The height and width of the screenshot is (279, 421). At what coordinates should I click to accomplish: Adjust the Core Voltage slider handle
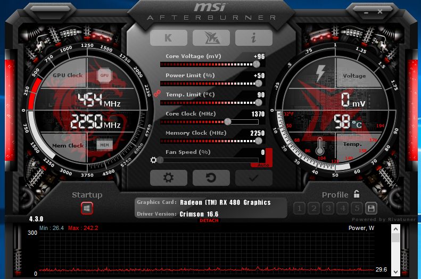click(x=257, y=64)
